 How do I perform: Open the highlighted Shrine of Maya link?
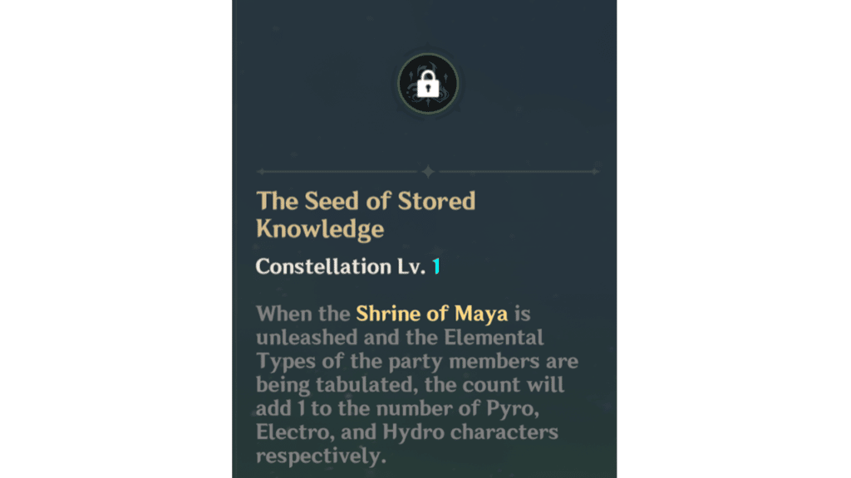pyautogui.click(x=431, y=314)
